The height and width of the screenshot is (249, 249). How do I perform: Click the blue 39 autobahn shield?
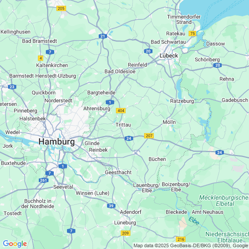(111, 206)
